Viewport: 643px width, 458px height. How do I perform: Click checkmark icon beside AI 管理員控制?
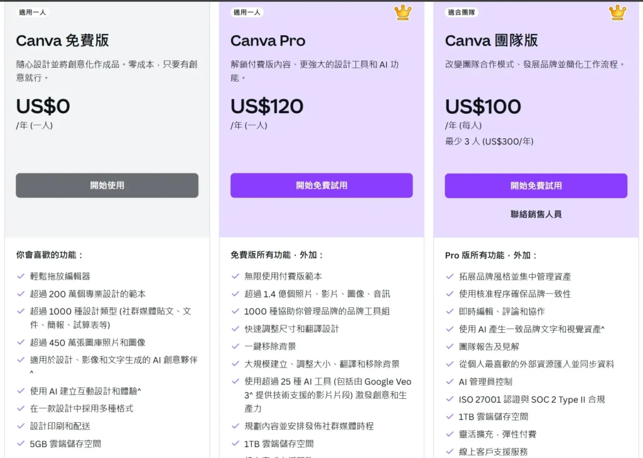pyautogui.click(x=450, y=381)
